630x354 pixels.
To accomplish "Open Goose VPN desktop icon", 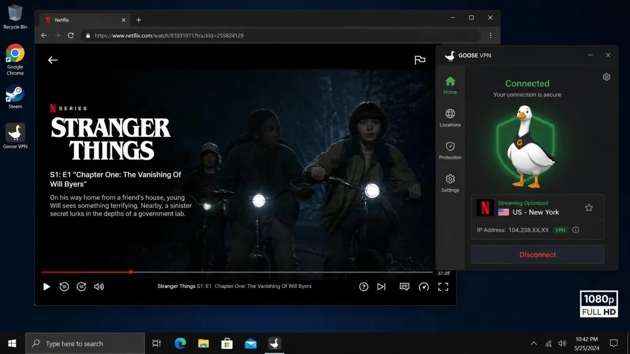I will 15,136.
